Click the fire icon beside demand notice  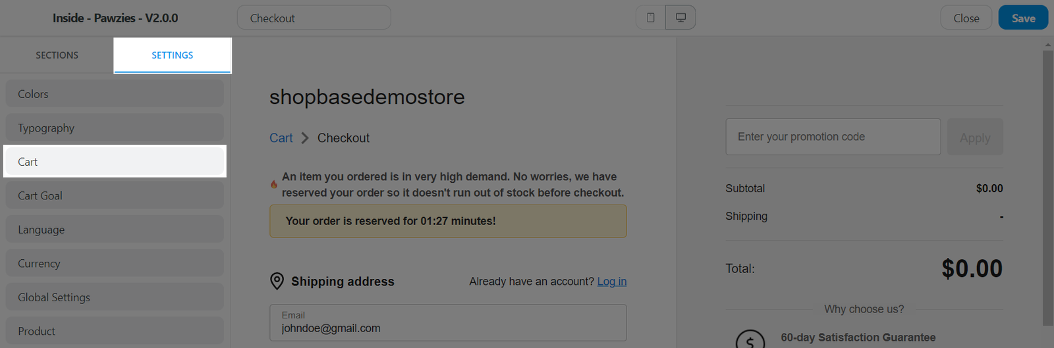(274, 184)
